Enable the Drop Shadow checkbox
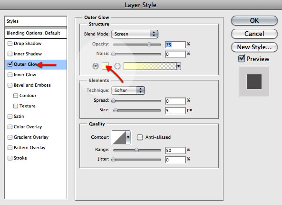Screen dimensions: 282x205 [x=10, y=44]
